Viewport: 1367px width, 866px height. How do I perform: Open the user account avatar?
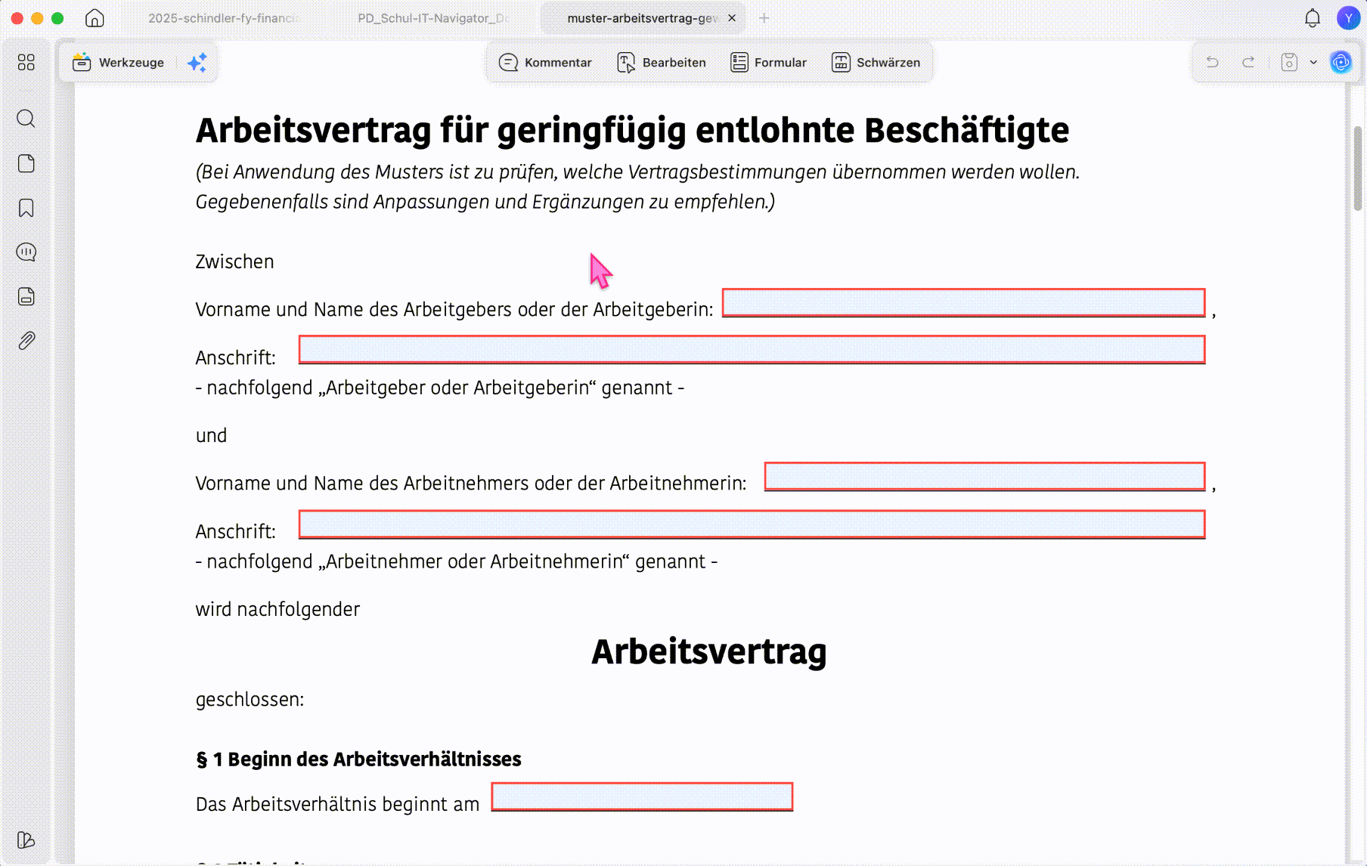[x=1348, y=18]
